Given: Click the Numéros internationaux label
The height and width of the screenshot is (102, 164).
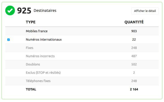Looking at the screenshot, I should point(44,39).
